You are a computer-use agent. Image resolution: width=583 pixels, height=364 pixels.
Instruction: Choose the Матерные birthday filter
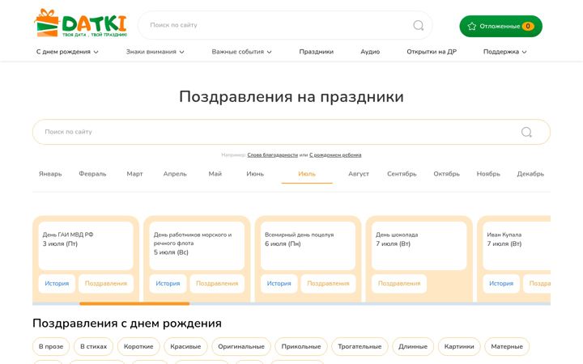coord(507,346)
